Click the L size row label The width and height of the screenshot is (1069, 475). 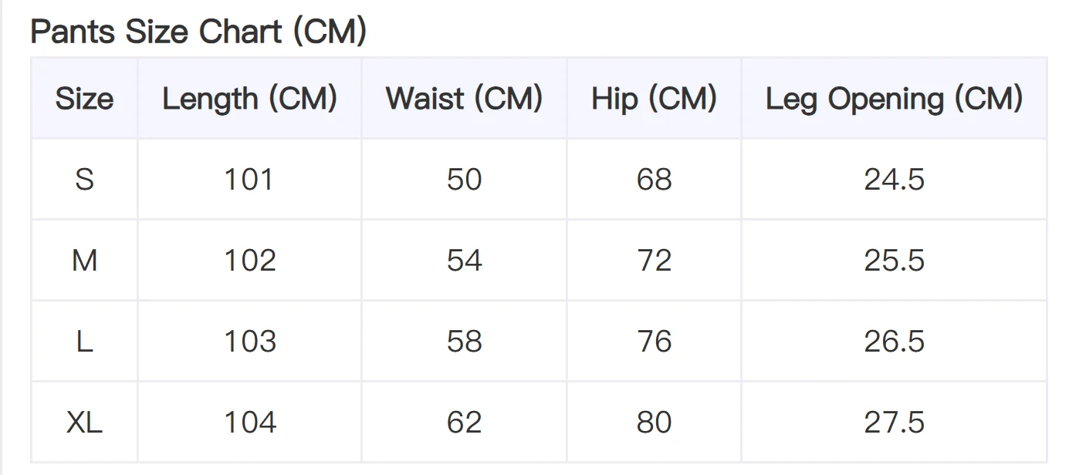coord(84,342)
